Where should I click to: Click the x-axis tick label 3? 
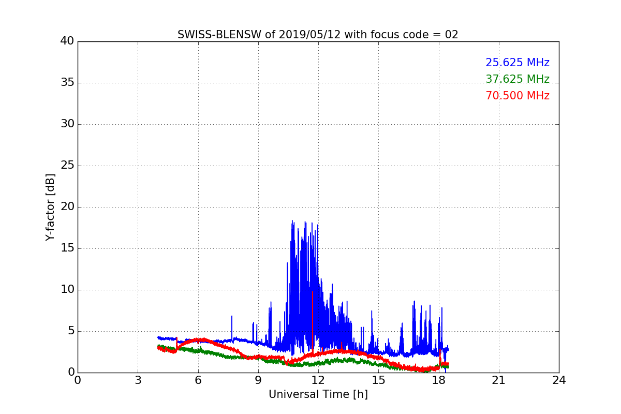(x=138, y=380)
